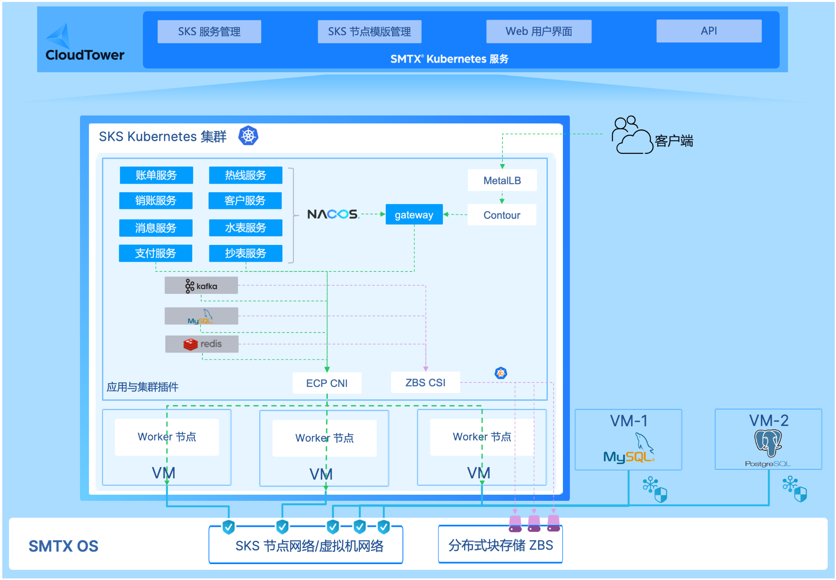Click the middle Worker 节点 box

(325, 438)
